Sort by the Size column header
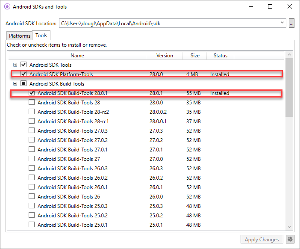 [195, 56]
